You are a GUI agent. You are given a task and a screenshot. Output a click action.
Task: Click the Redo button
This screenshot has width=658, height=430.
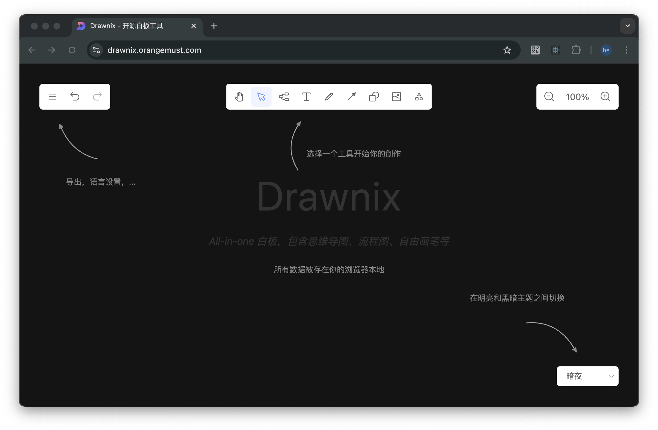(x=97, y=97)
